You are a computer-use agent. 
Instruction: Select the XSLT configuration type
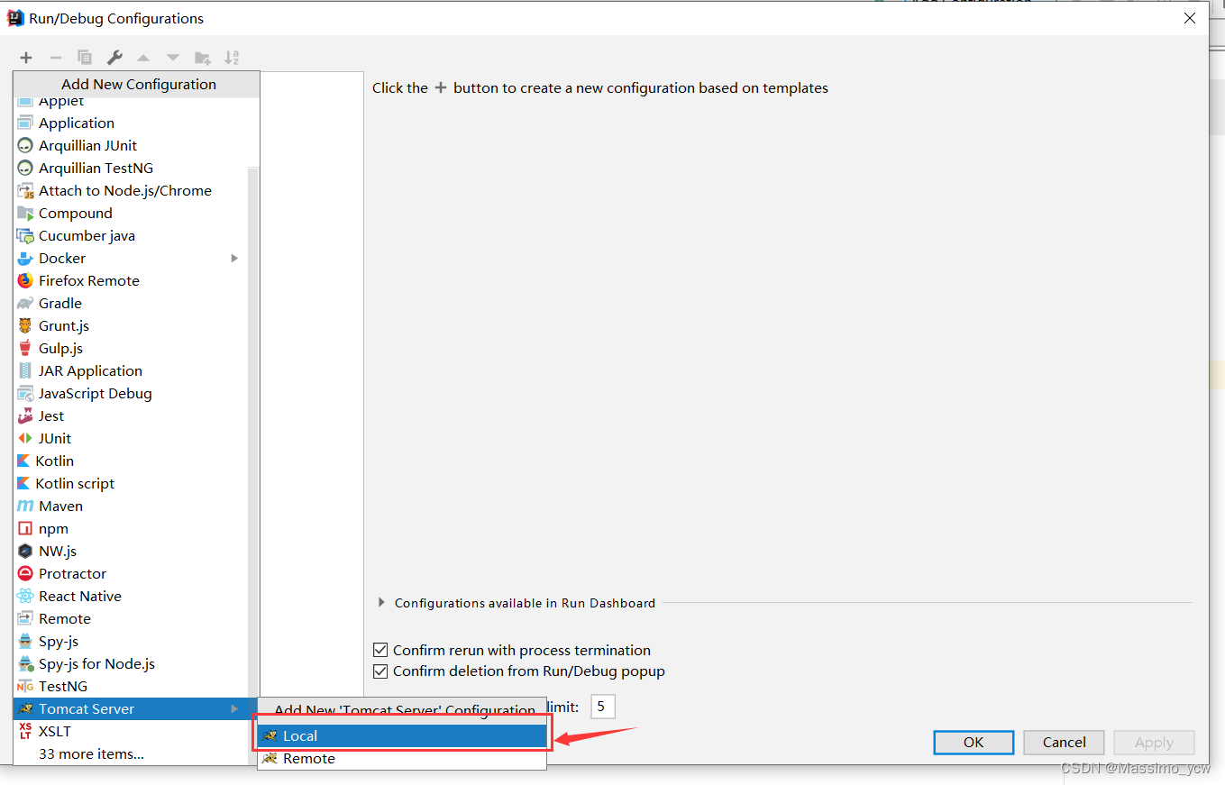point(131,731)
